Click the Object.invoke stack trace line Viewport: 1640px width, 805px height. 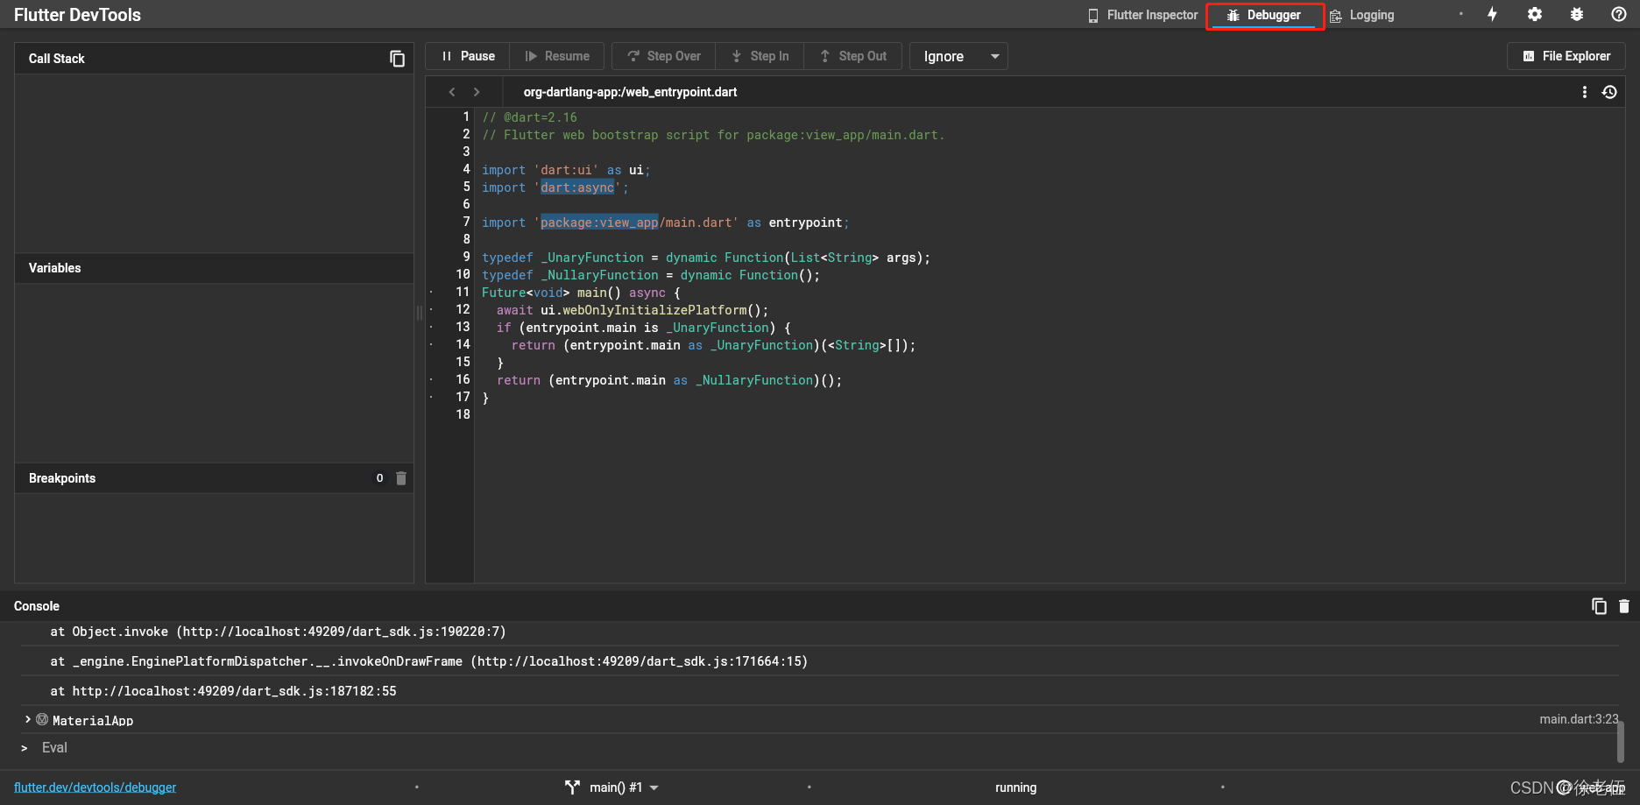click(x=278, y=632)
